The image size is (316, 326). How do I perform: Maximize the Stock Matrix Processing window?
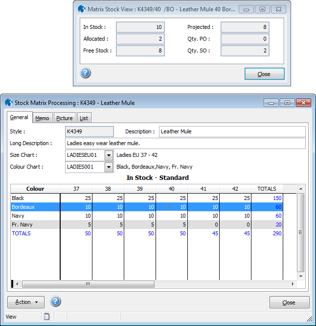pos(287,103)
